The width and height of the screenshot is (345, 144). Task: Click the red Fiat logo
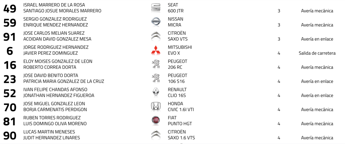156,120
